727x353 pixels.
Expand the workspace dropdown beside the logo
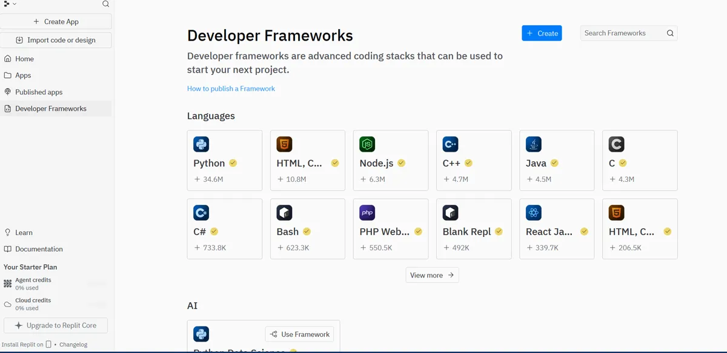[x=13, y=4]
